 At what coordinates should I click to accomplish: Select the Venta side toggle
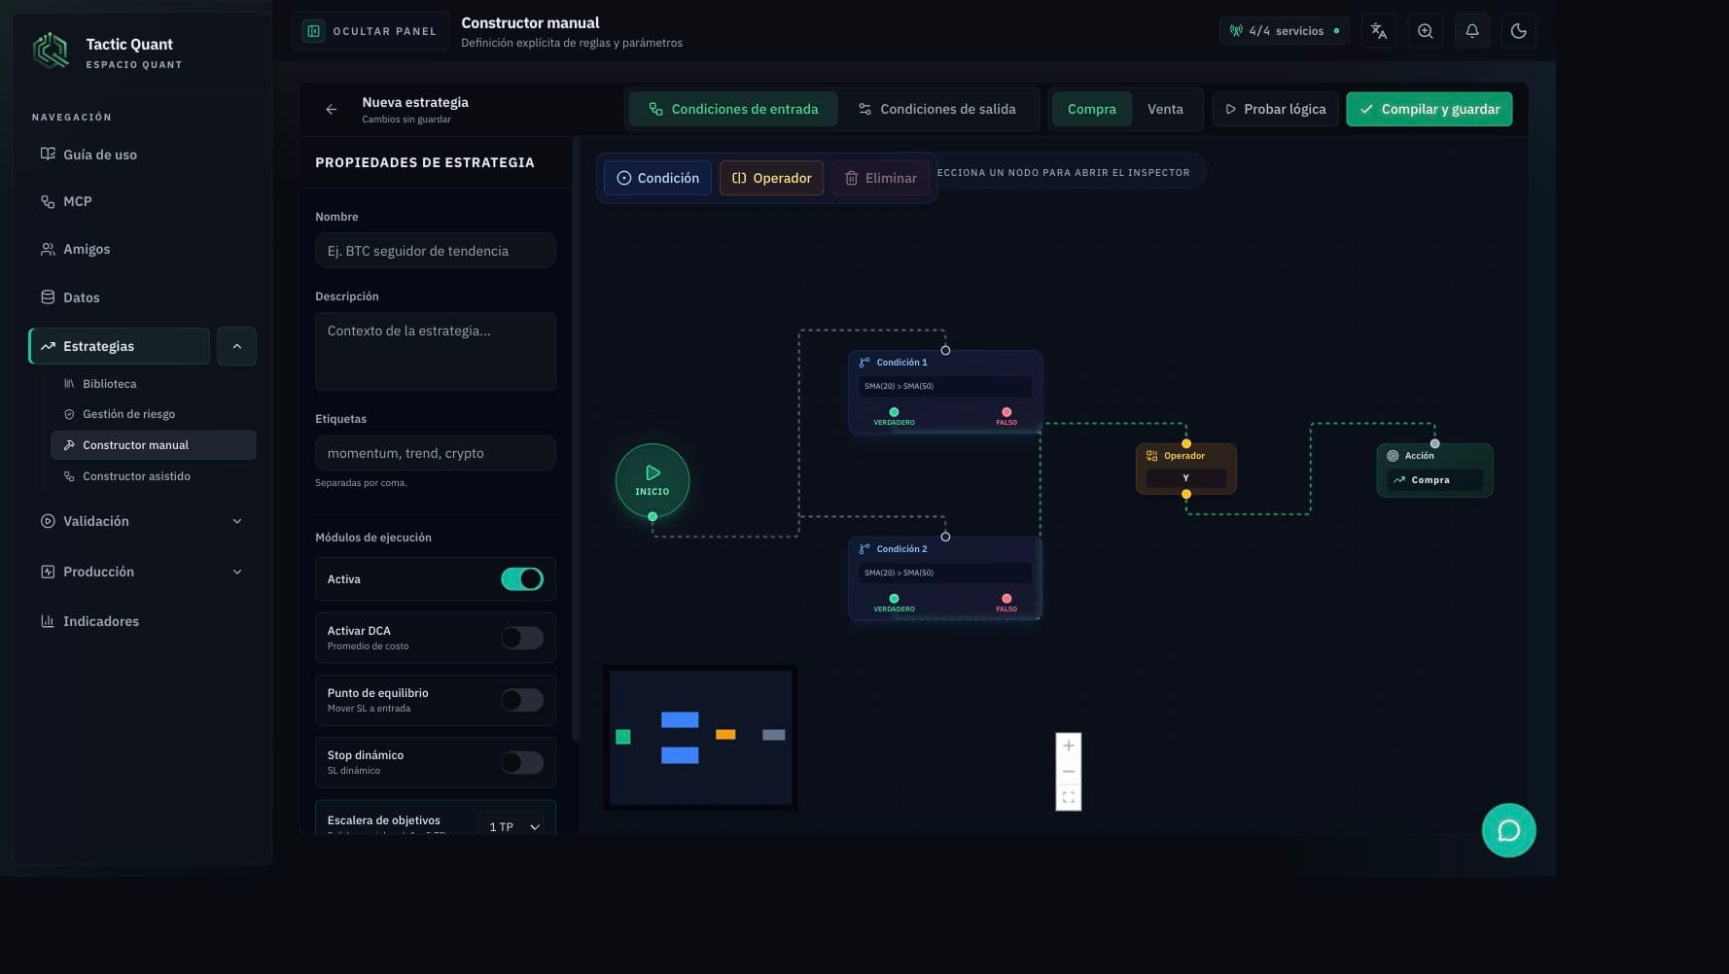point(1165,109)
